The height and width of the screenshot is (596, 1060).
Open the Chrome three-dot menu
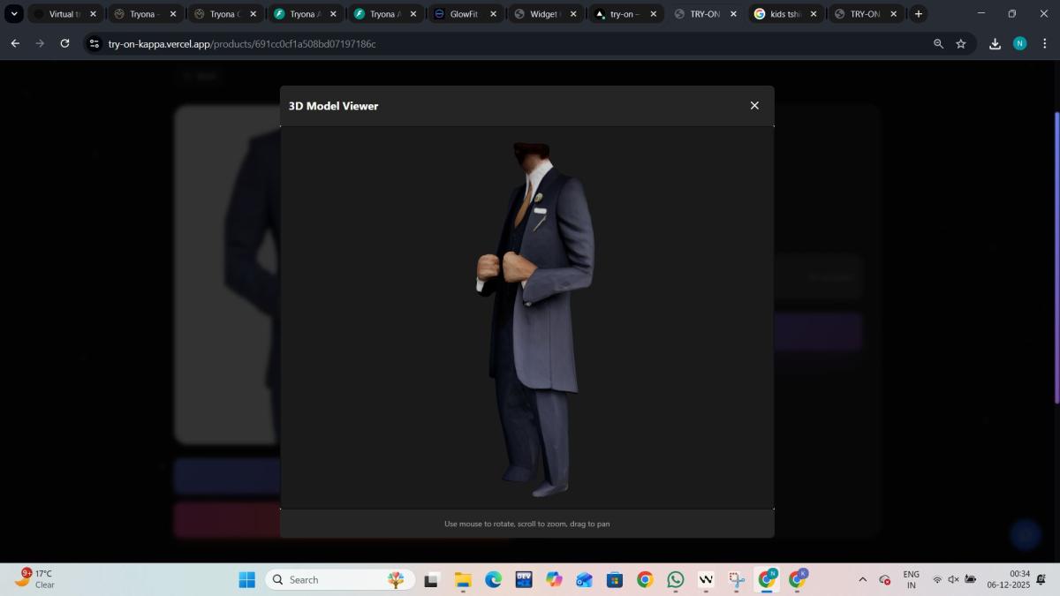1044,43
